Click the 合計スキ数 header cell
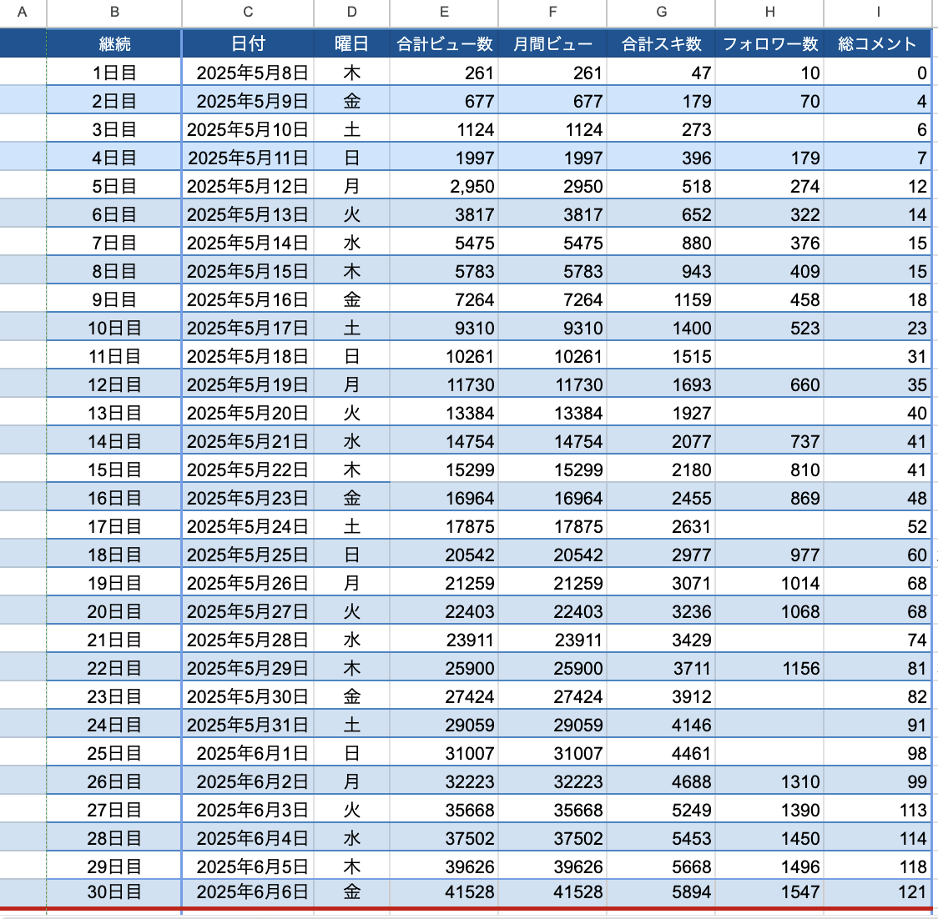 click(661, 44)
